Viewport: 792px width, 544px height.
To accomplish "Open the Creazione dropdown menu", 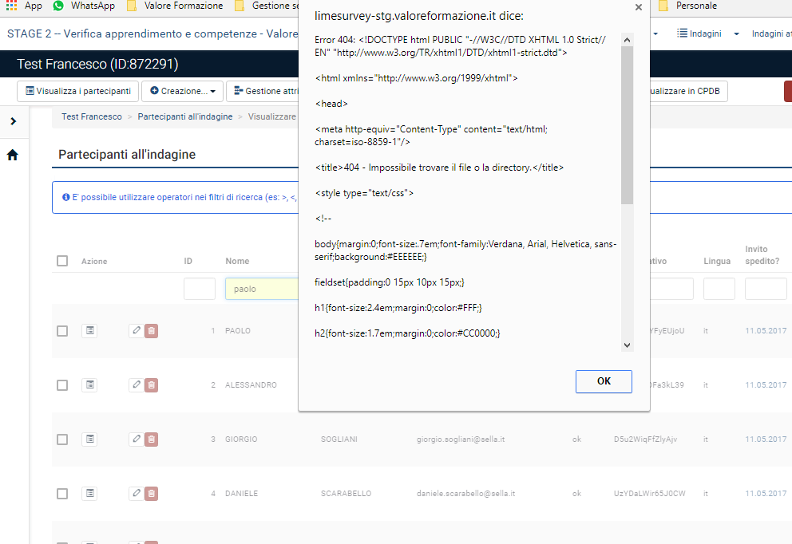I will coord(182,92).
